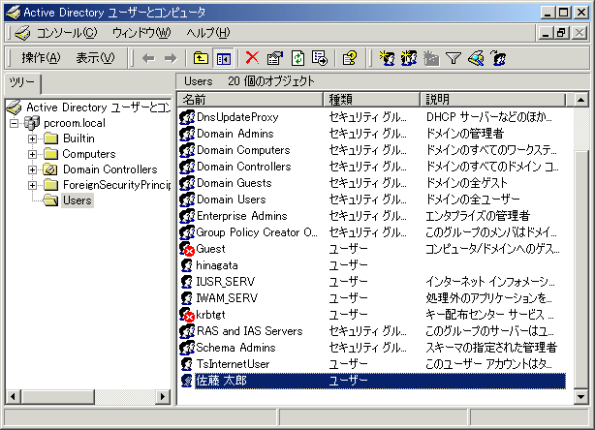Click the Find objects toolbar icon

[x=476, y=58]
